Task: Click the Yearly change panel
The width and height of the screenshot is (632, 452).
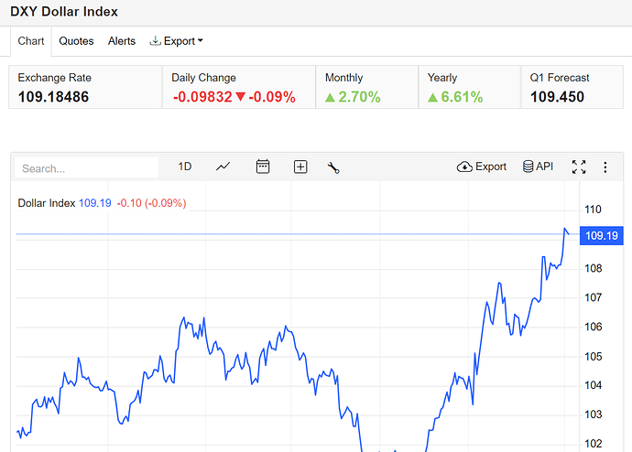Action: [x=468, y=87]
